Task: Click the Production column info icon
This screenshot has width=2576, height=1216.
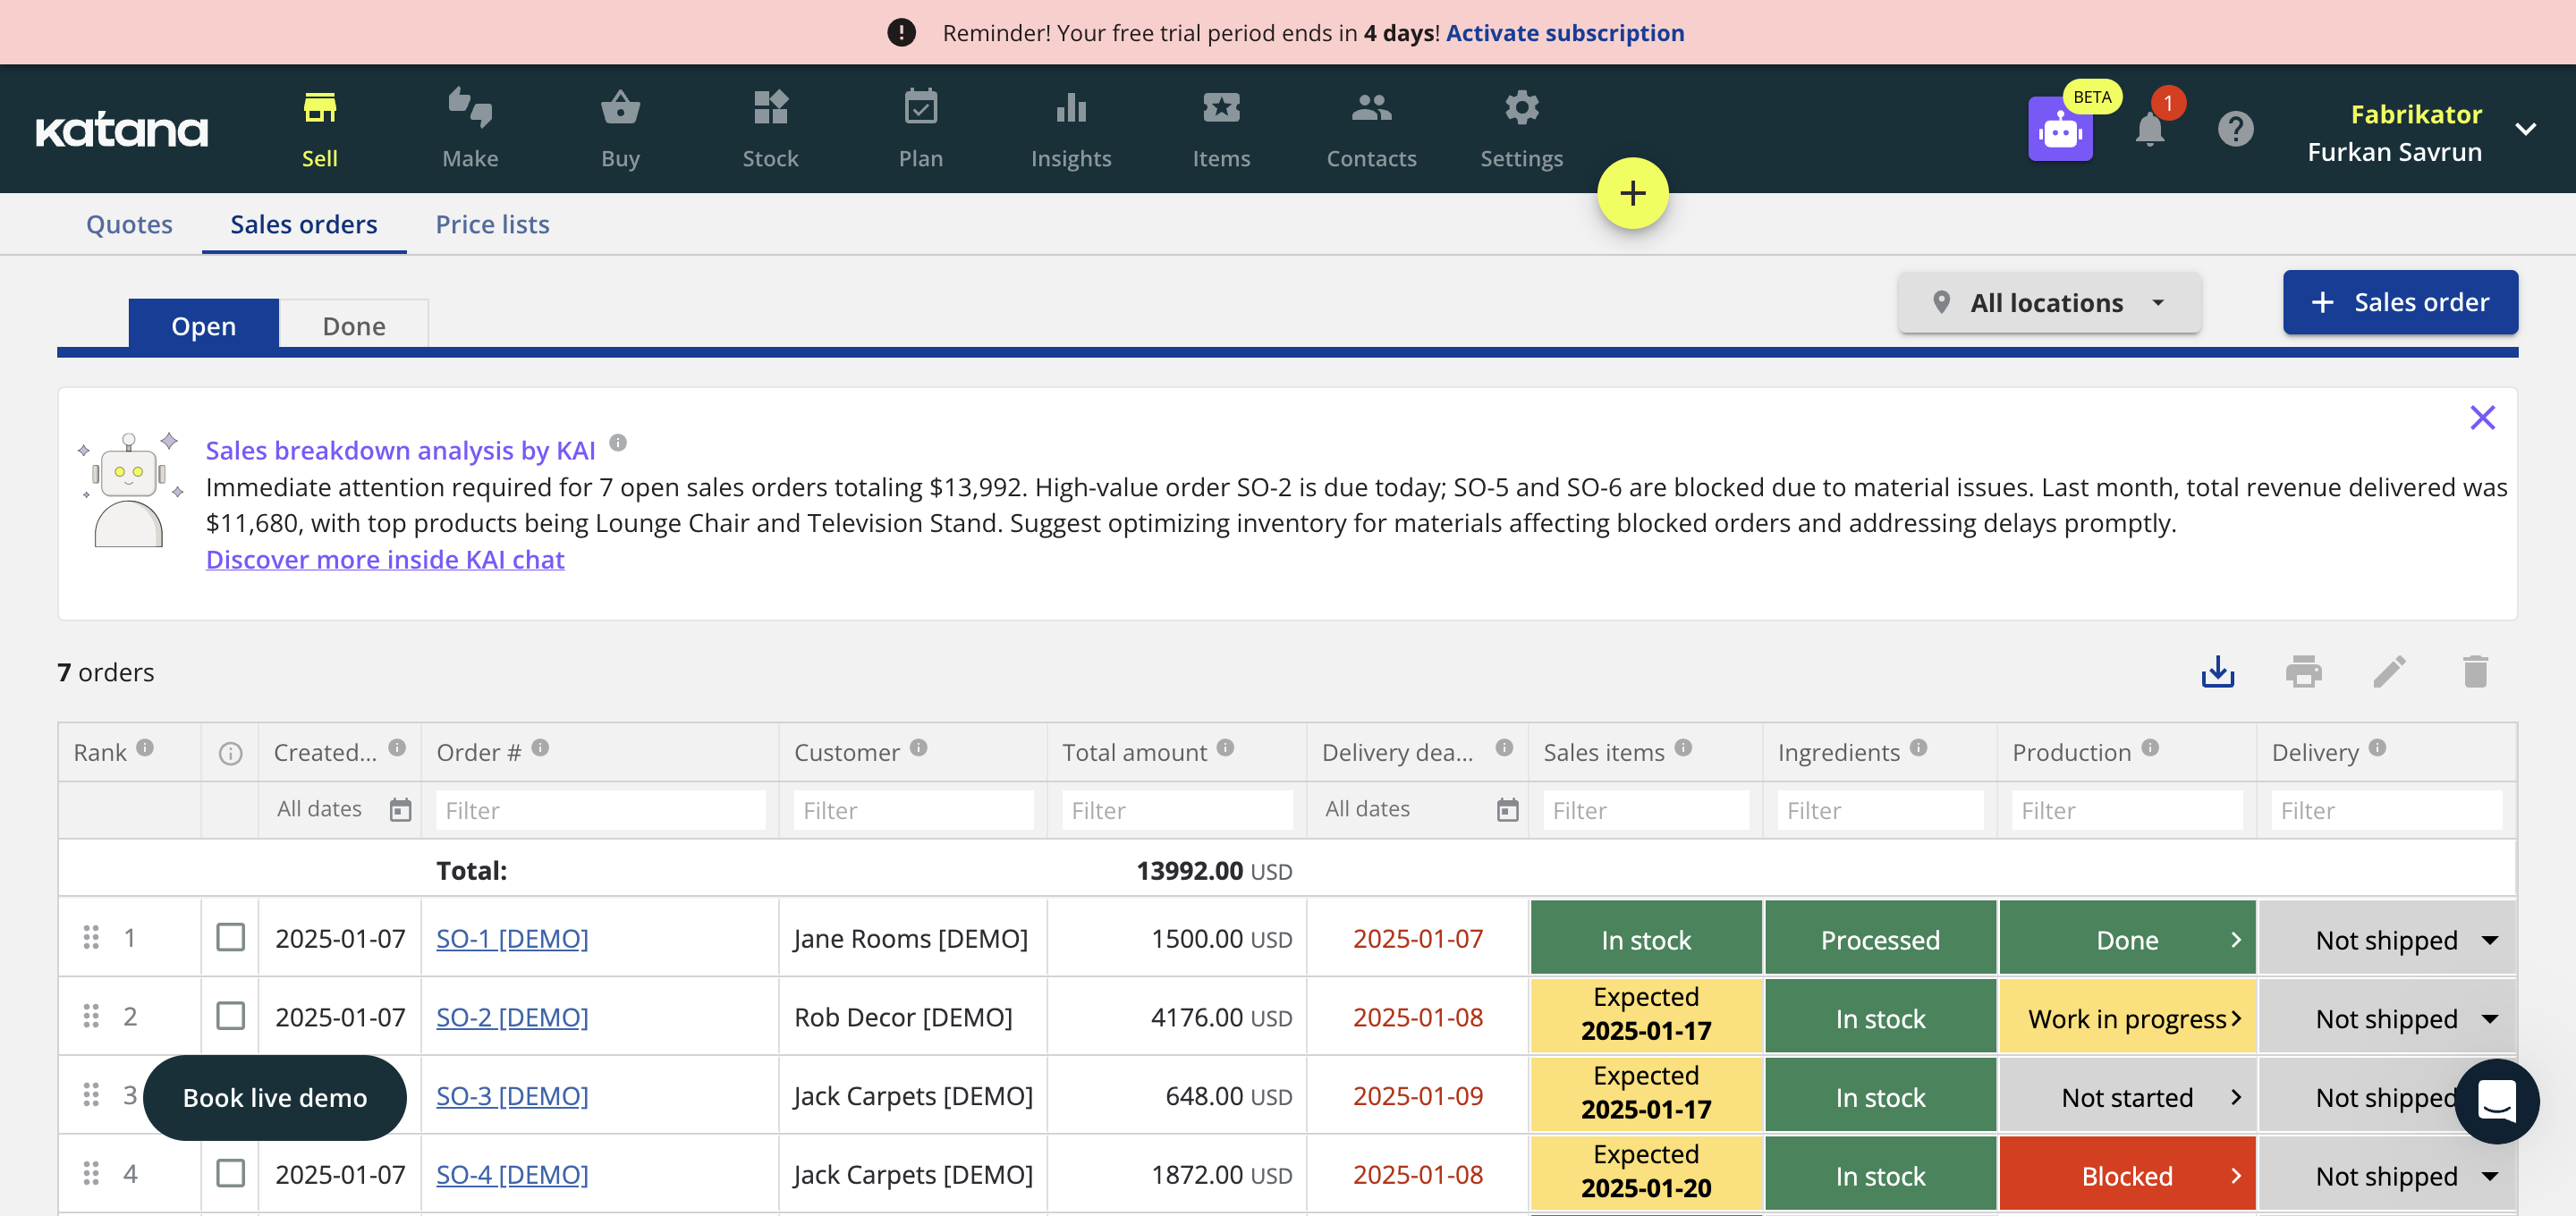Action: click(x=2150, y=747)
